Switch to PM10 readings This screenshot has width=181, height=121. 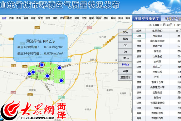[125, 58]
